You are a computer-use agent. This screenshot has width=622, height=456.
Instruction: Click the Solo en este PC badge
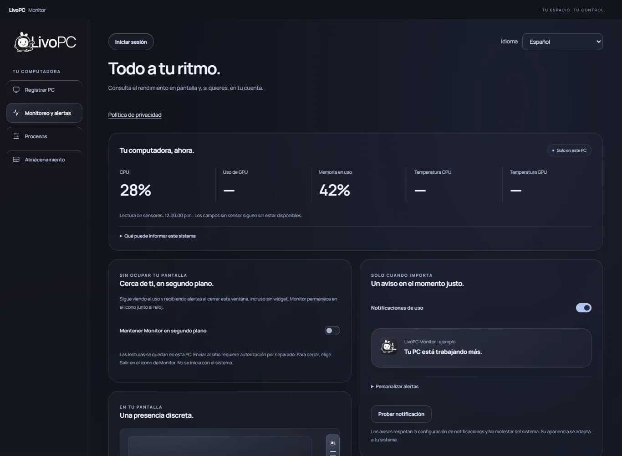(x=569, y=150)
